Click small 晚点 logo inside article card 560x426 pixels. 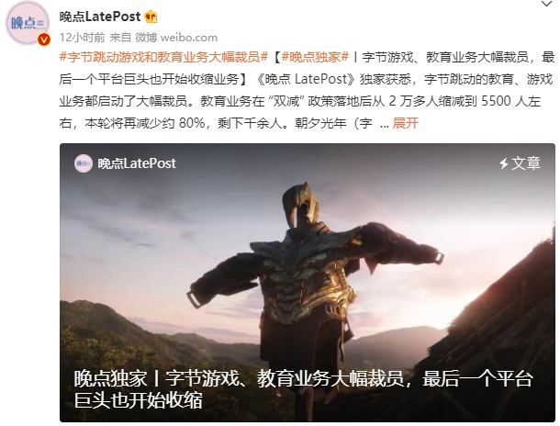click(x=84, y=163)
